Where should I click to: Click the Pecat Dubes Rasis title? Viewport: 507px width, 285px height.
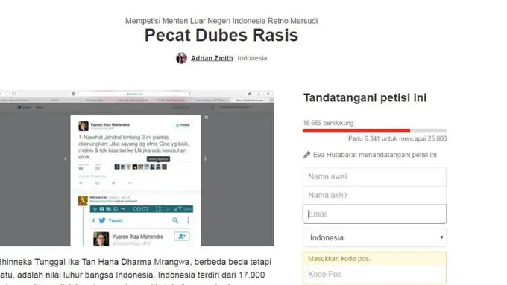coord(221,35)
